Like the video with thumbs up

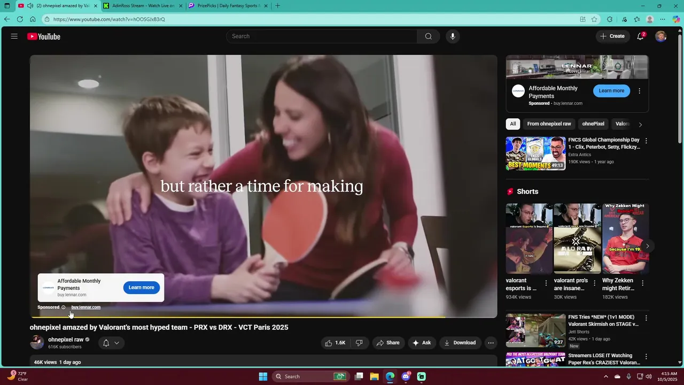click(x=336, y=343)
